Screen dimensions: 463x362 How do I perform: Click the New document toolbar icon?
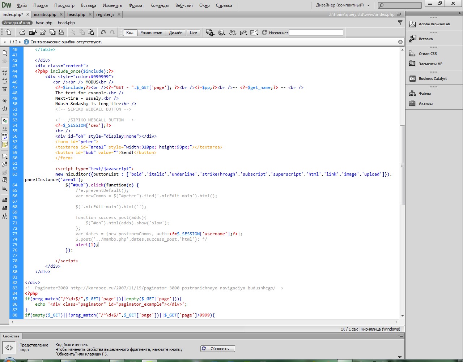(8, 32)
